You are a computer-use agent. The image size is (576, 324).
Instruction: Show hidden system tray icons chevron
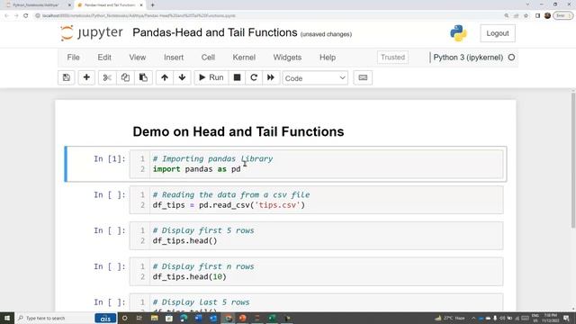coord(473,318)
